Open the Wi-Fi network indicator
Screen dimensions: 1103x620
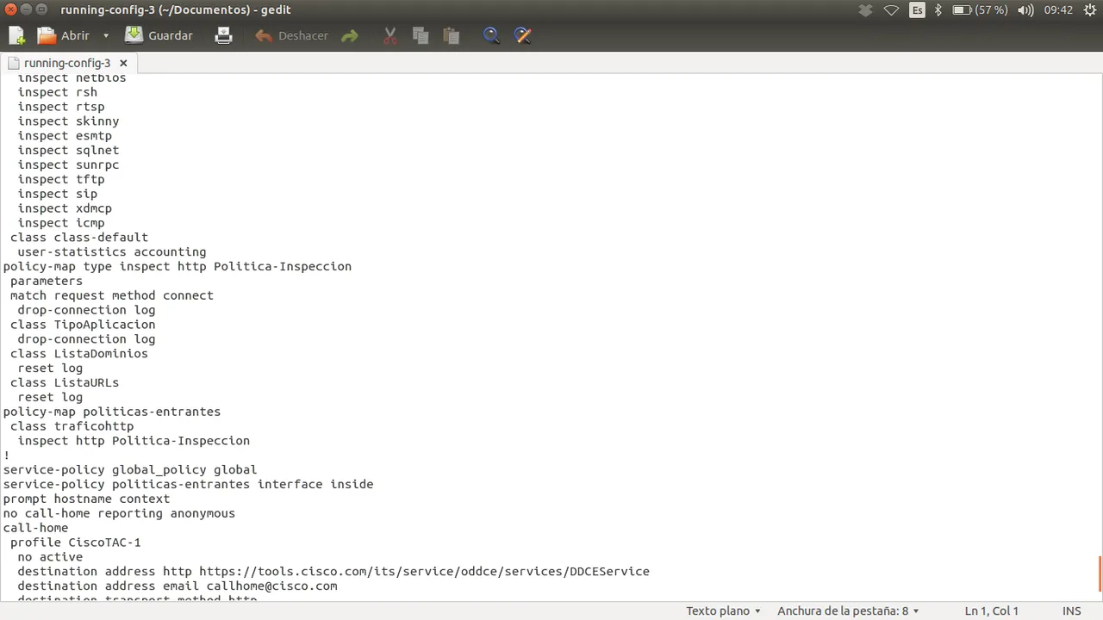[x=892, y=10]
